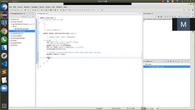Image resolution: width=195 pixels, height=110 pixels.
Task: Open the File menu
Action: click(x=10, y=7)
